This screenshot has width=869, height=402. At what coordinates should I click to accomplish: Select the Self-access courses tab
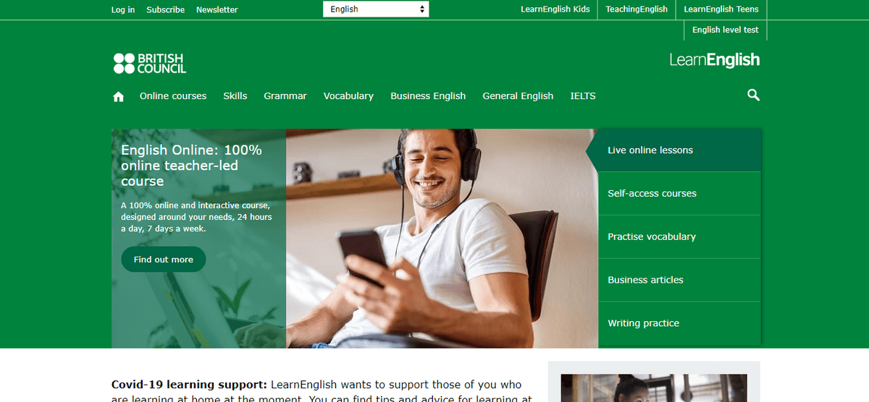click(x=679, y=194)
